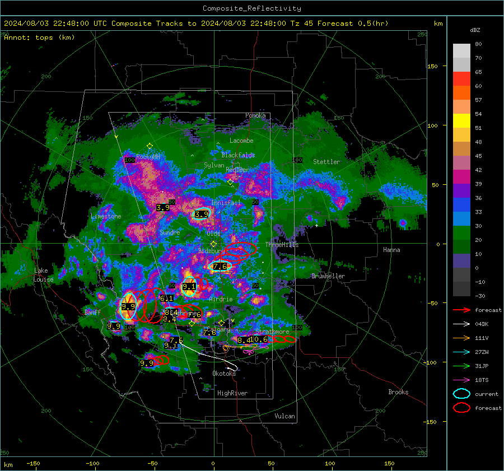Click the Blackfalds town label
The image size is (504, 471).
[x=238, y=155]
